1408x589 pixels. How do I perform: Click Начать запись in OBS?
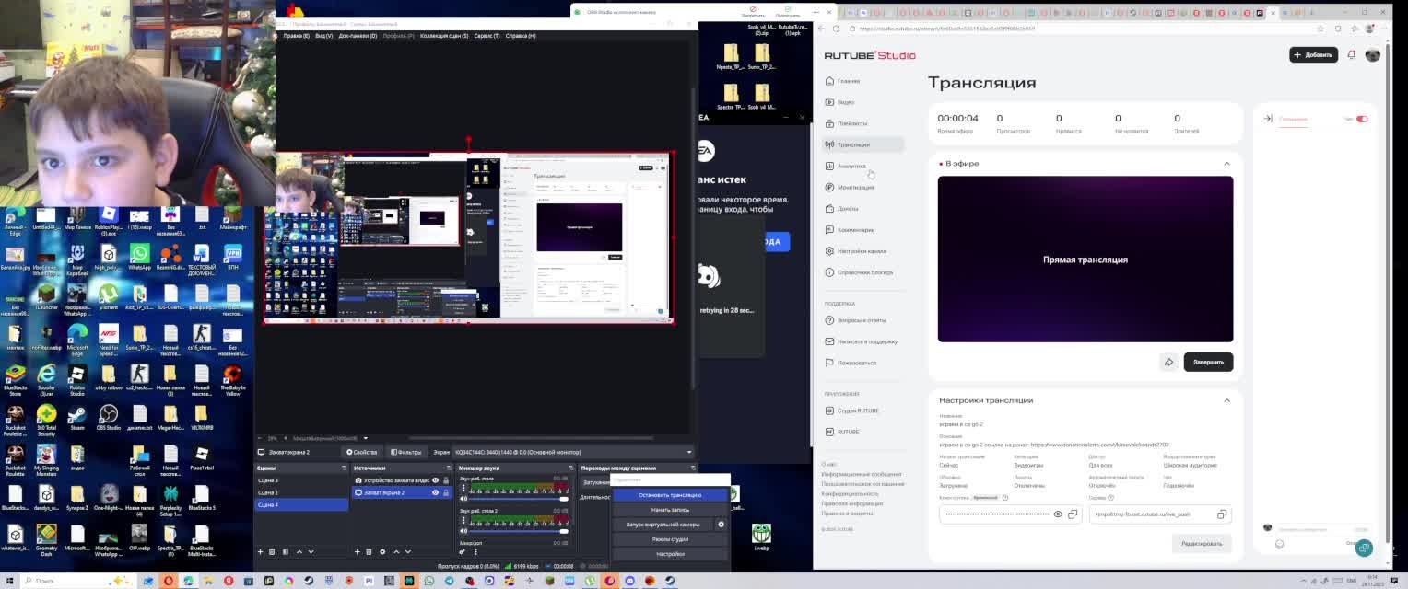point(670,510)
